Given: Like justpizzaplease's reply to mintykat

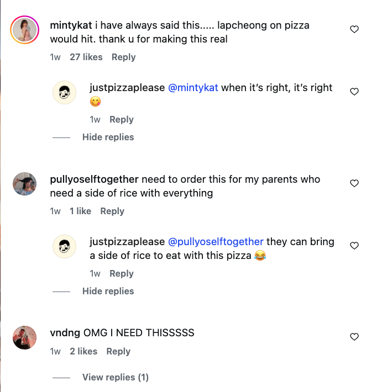Looking at the screenshot, I should (354, 92).
